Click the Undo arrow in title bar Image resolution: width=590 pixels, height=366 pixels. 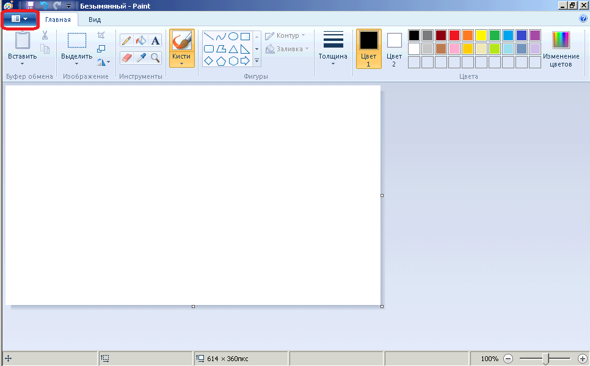coord(44,5)
